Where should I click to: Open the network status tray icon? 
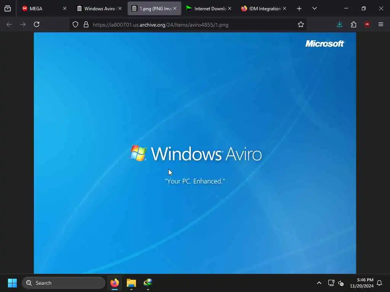pyautogui.click(x=331, y=283)
